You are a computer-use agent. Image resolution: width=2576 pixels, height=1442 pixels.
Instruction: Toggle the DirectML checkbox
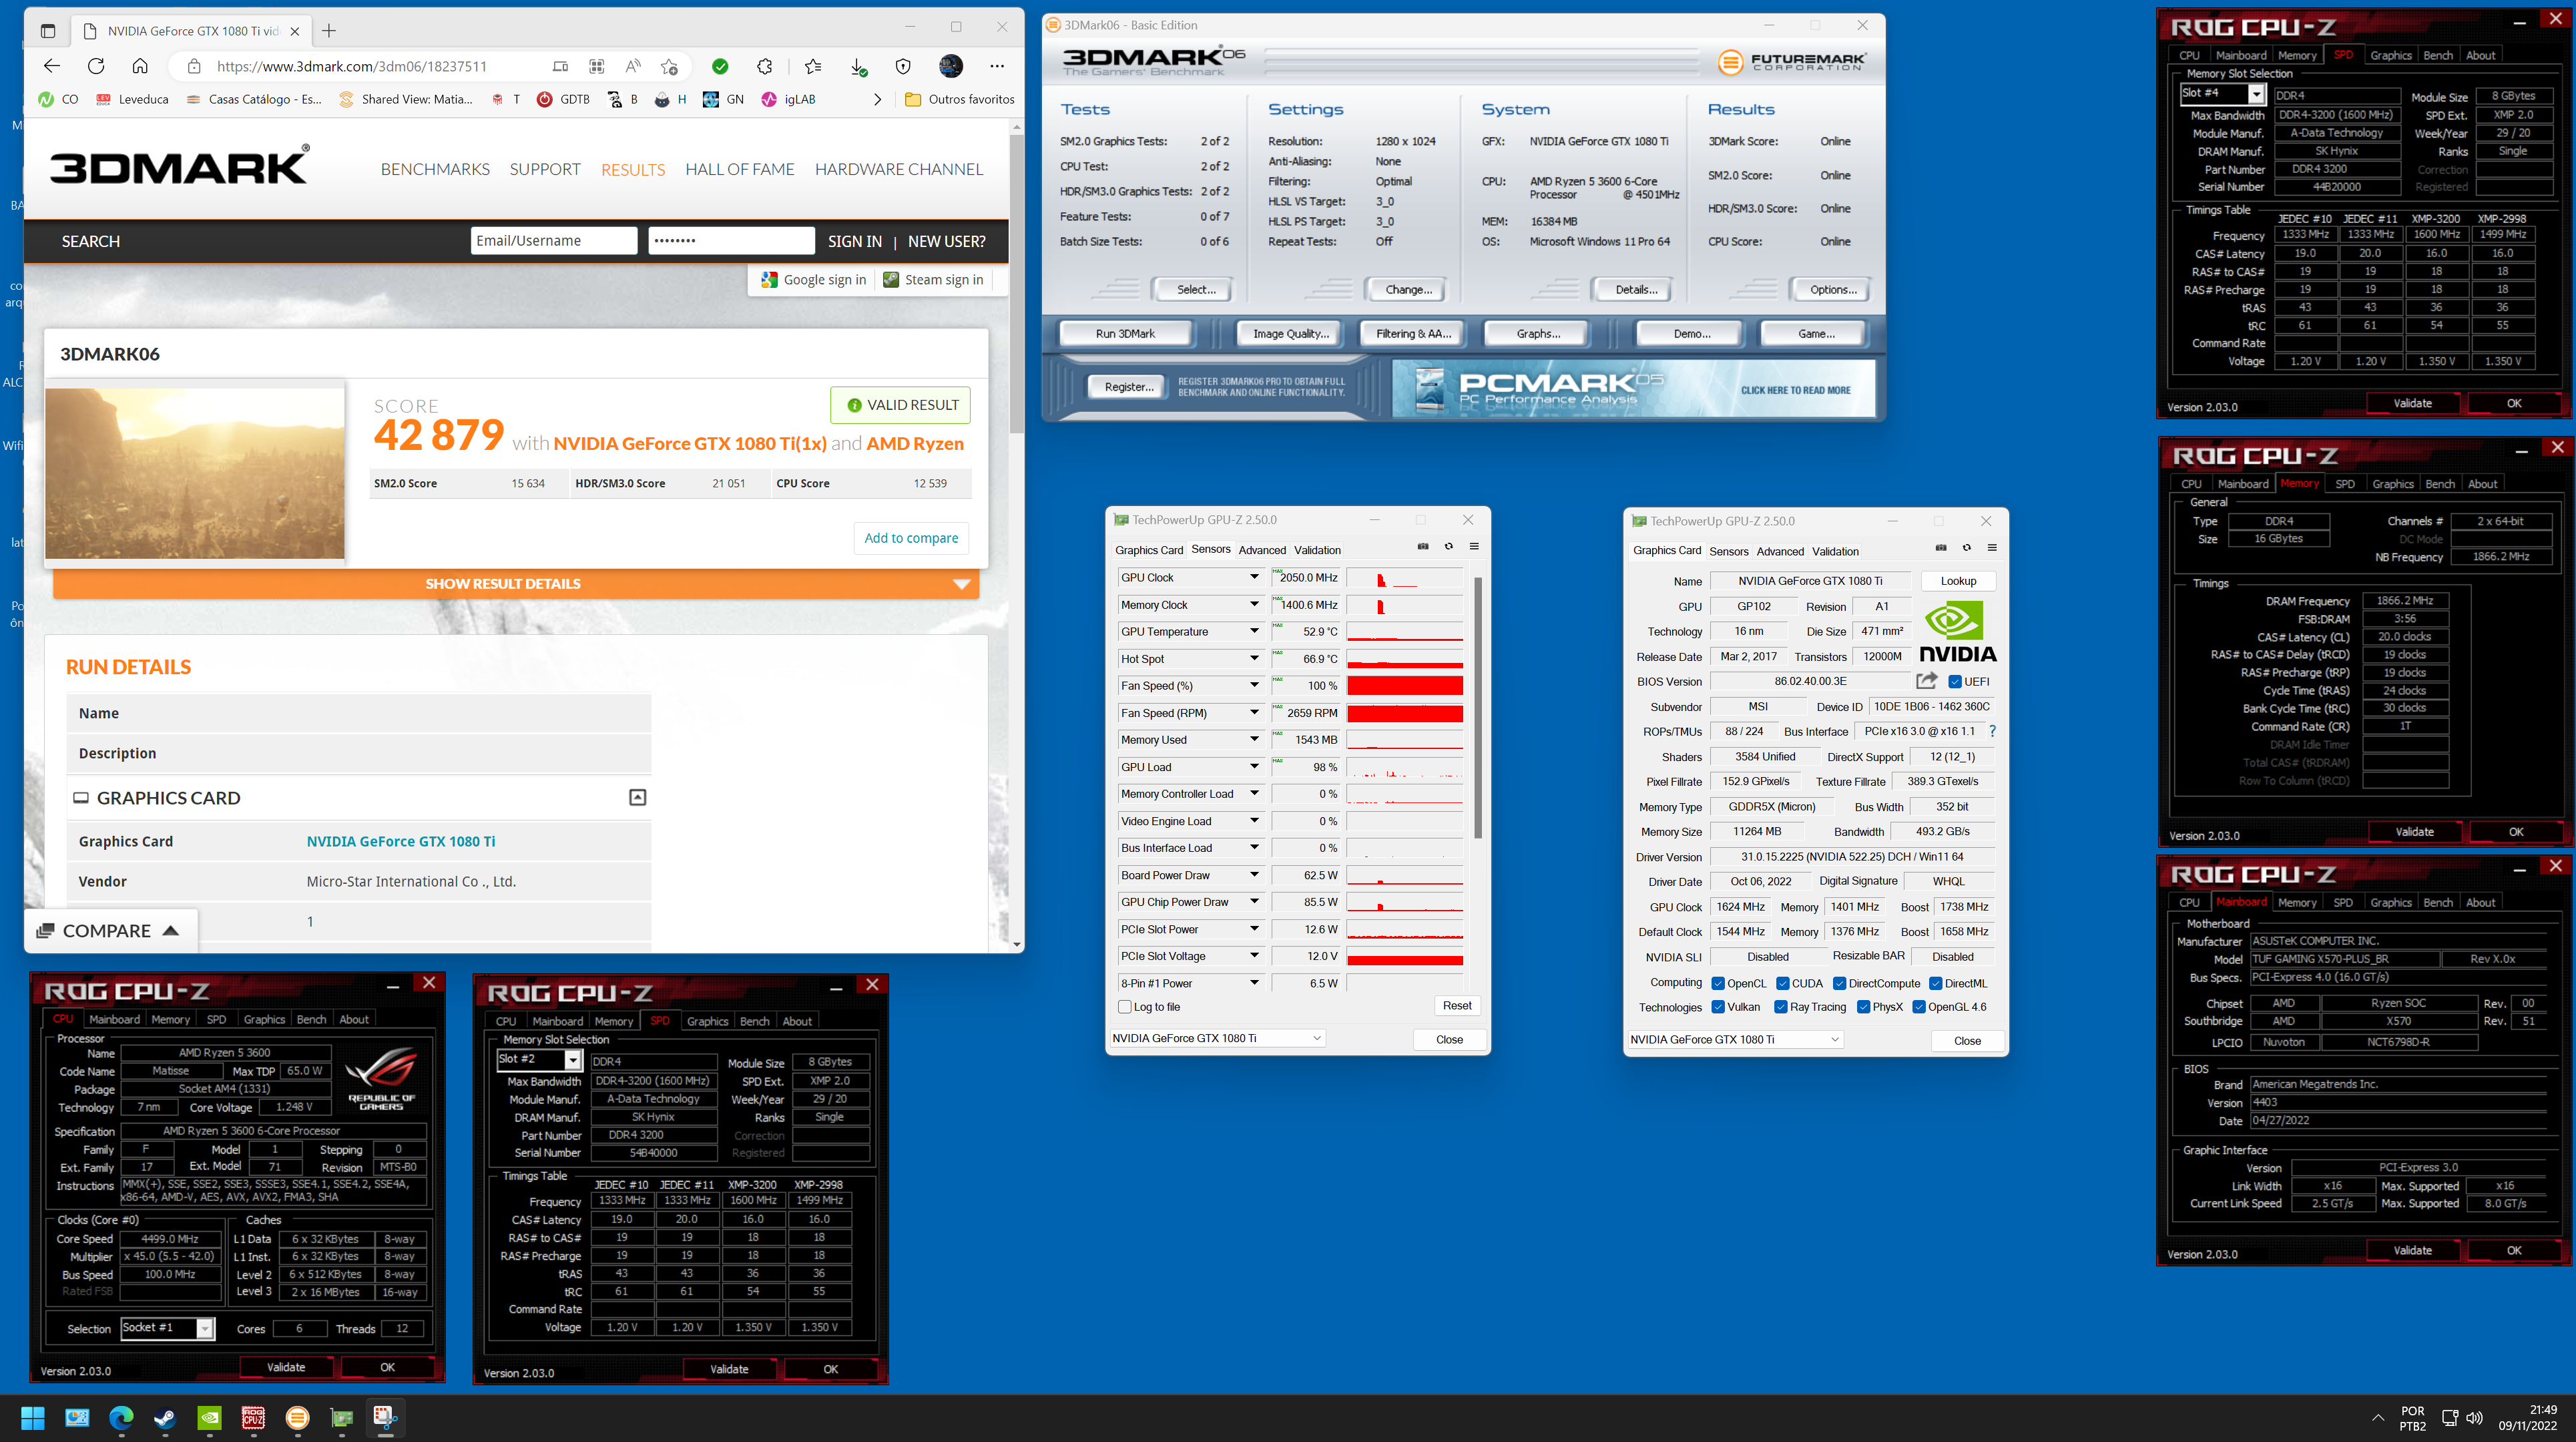point(1936,983)
